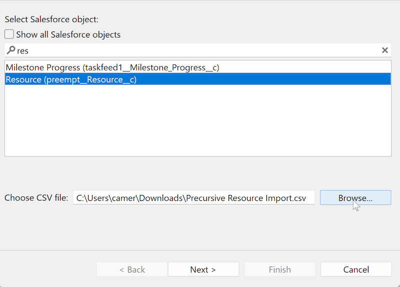Viewport: 400px width, 287px height.
Task: Click the "Select Salesforce object:" heading label
Action: pyautogui.click(x=51, y=19)
